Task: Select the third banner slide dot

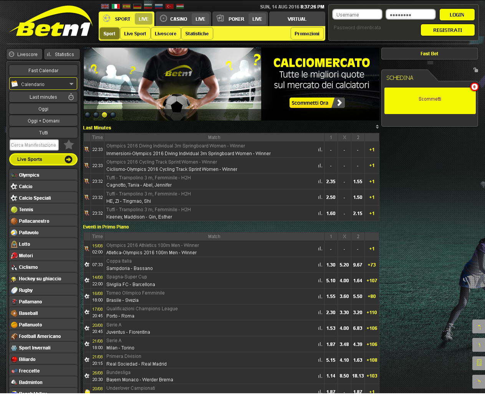Action: [104, 115]
